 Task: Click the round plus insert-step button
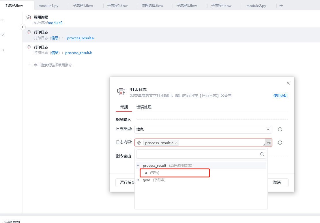(23, 27)
